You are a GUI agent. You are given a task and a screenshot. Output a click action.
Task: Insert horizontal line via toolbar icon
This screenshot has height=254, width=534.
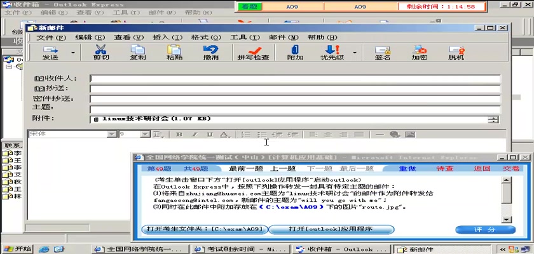[380, 135]
